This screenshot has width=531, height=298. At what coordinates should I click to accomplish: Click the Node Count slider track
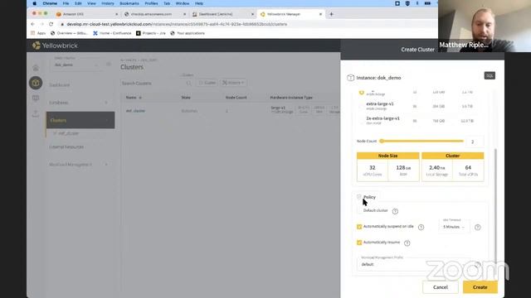422,141
